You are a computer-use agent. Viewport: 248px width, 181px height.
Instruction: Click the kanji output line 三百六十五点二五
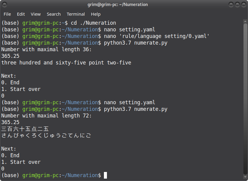point(25,129)
